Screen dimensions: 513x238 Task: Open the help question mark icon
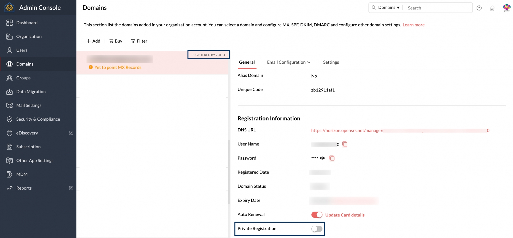tap(479, 8)
